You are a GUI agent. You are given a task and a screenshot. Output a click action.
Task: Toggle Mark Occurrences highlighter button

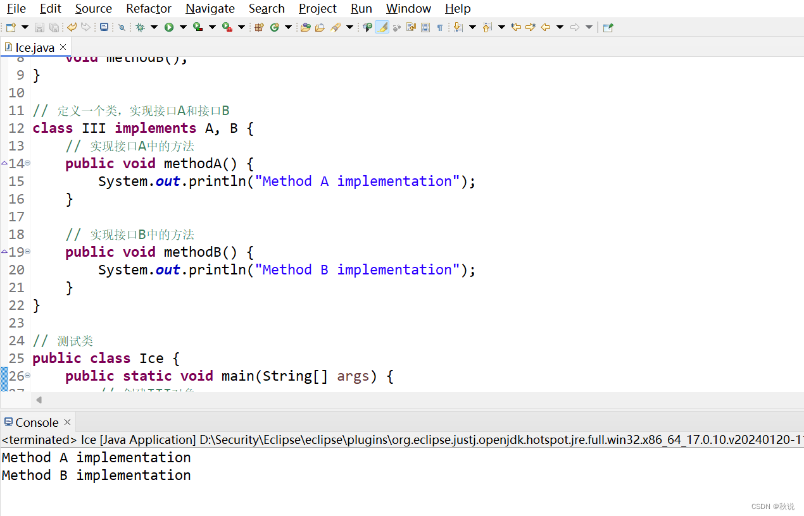[x=382, y=27]
